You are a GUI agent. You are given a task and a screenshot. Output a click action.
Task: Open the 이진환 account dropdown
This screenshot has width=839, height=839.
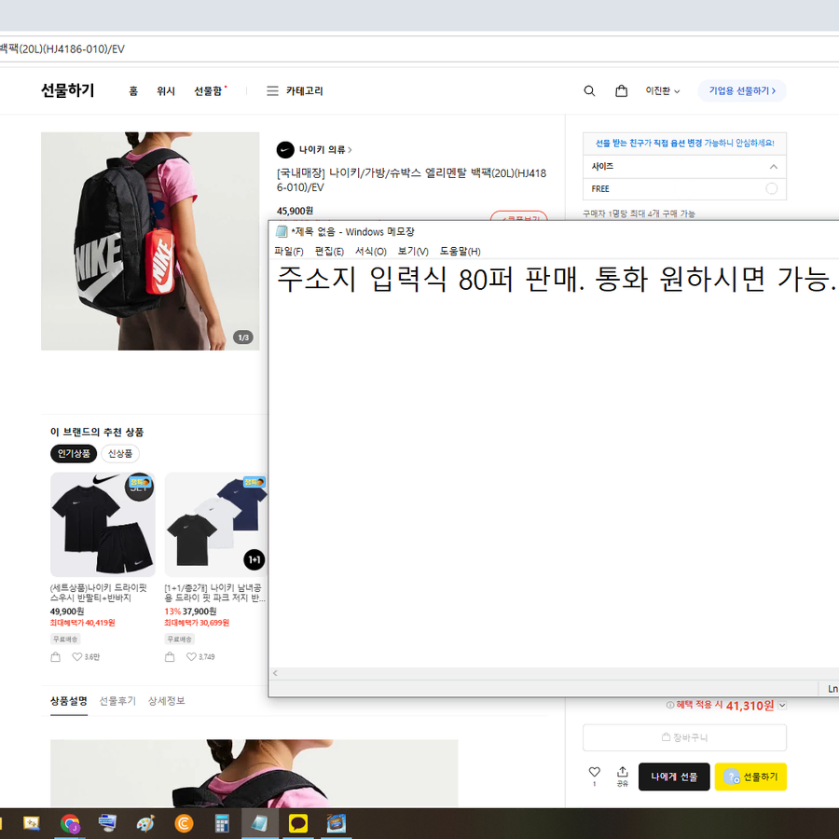(663, 91)
